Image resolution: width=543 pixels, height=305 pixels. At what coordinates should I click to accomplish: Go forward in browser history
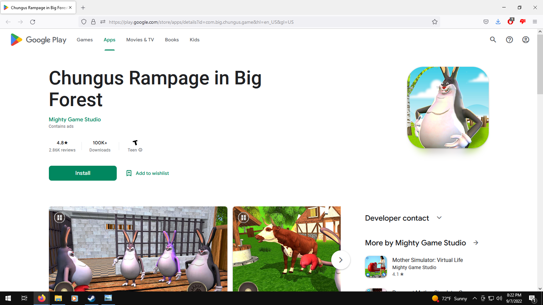(x=20, y=22)
